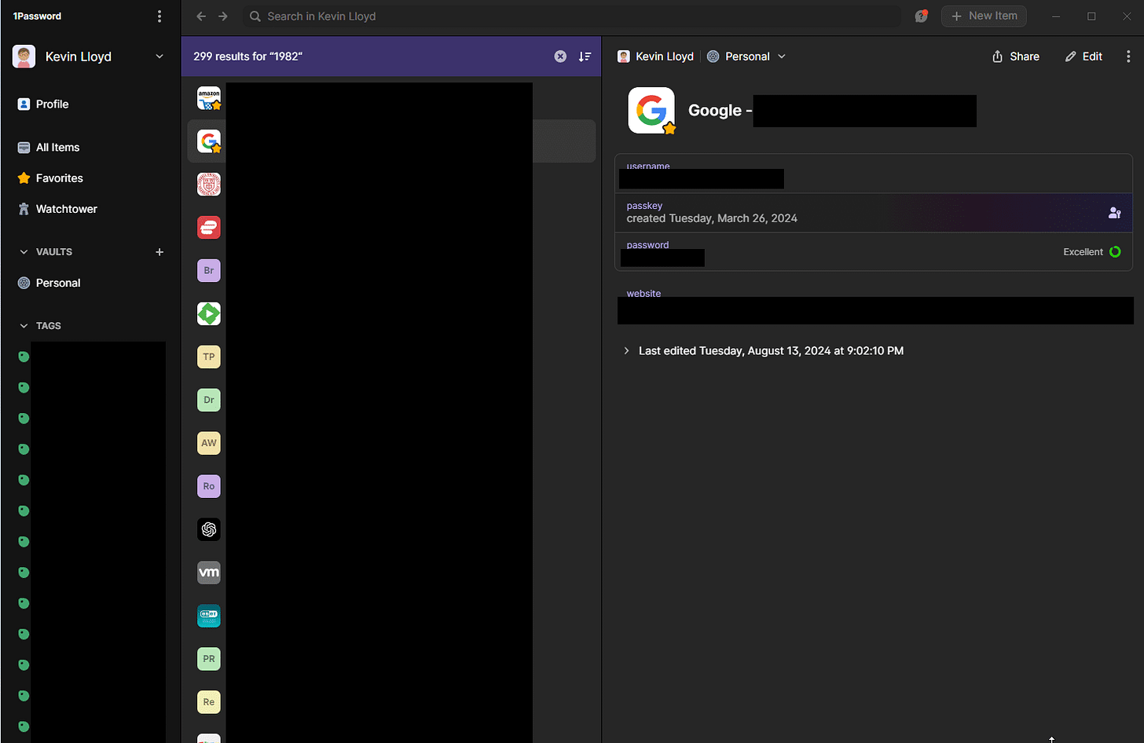Select the OpenAI item in results

(209, 530)
